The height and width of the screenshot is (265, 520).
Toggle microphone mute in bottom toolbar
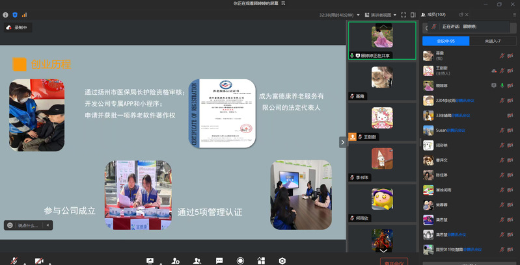click(14, 260)
